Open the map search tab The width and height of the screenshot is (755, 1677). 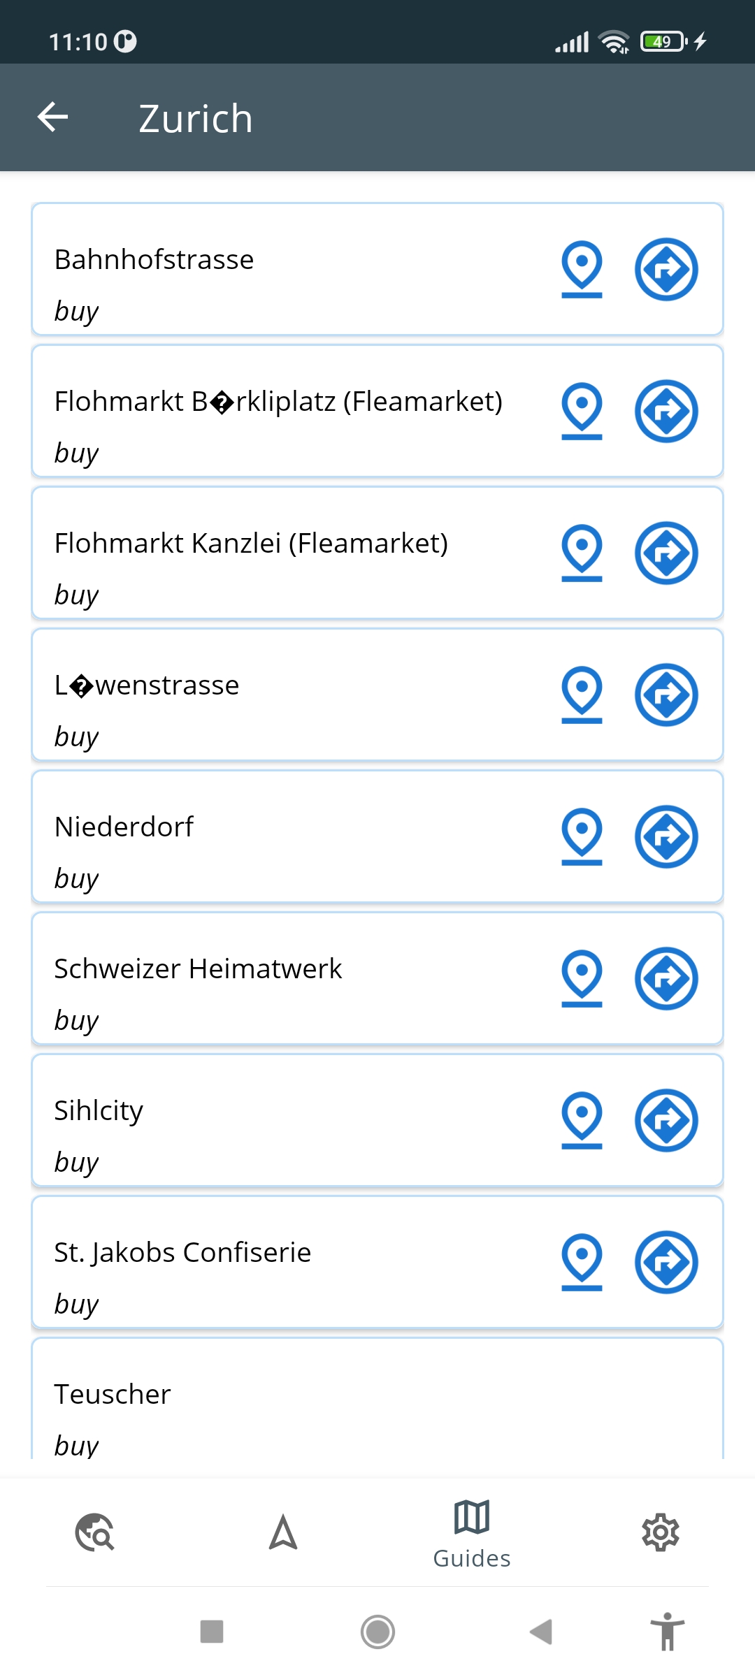click(94, 1532)
